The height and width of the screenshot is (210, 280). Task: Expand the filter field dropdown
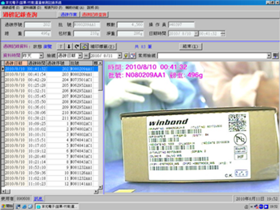80,56
